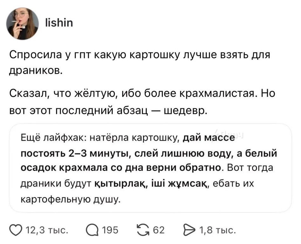Open lishin's profile picture
This screenshot has height=244, width=301.
[23, 24]
